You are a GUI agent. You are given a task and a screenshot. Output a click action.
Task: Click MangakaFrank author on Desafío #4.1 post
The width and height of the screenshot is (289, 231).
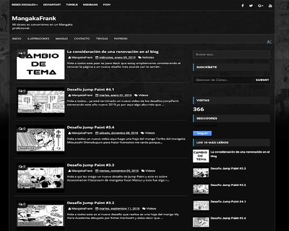pyautogui.click(x=82, y=95)
